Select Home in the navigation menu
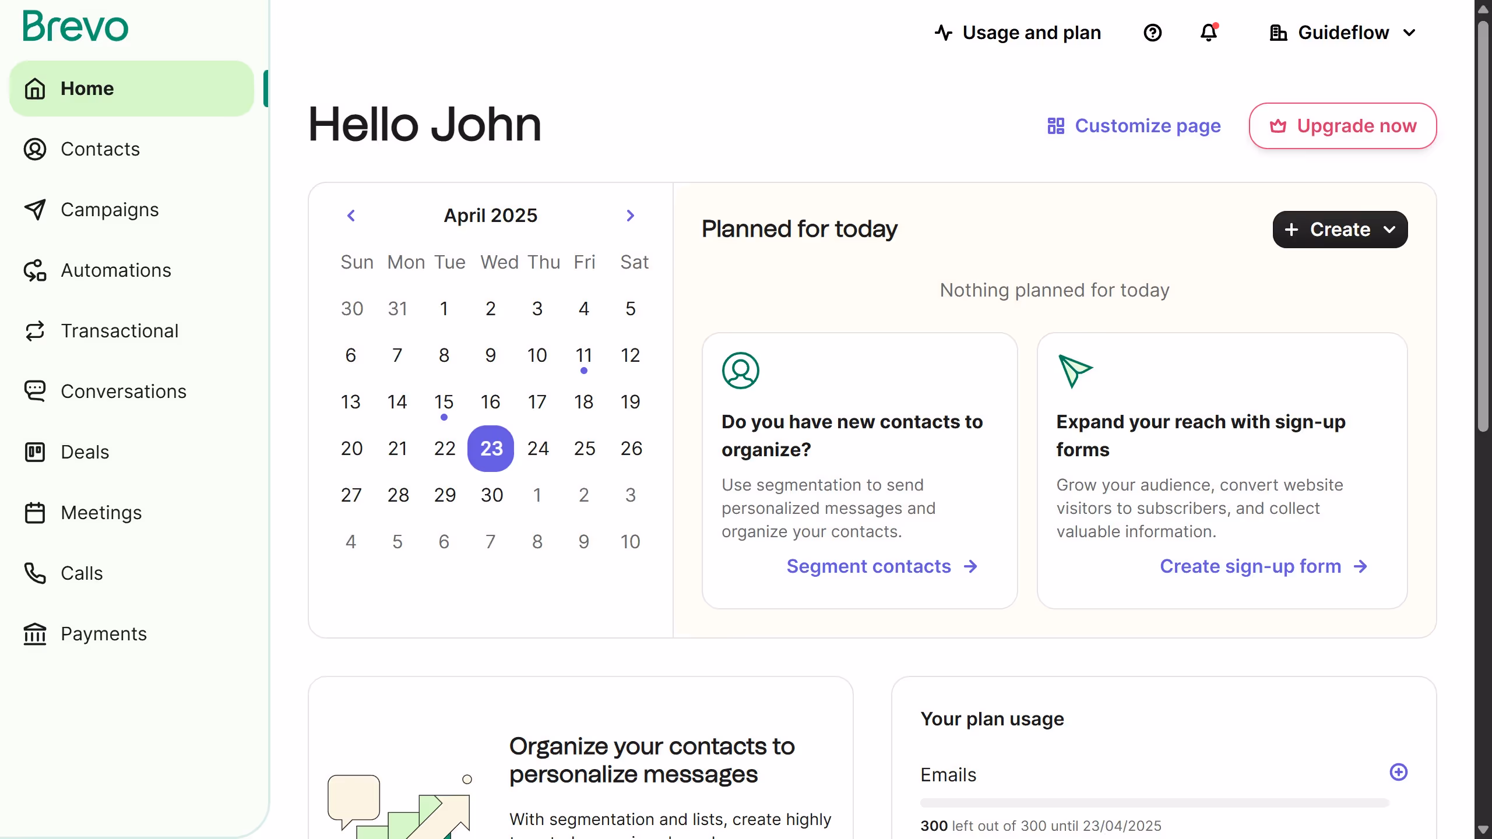This screenshot has width=1492, height=839. pos(87,88)
